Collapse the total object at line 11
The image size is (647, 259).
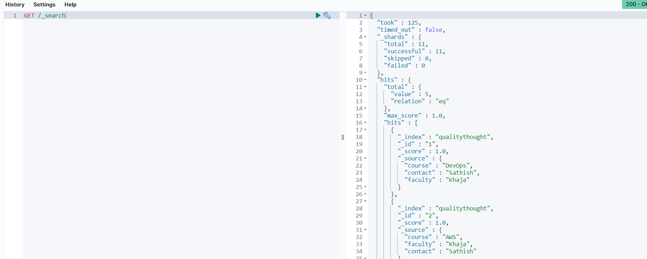[365, 87]
